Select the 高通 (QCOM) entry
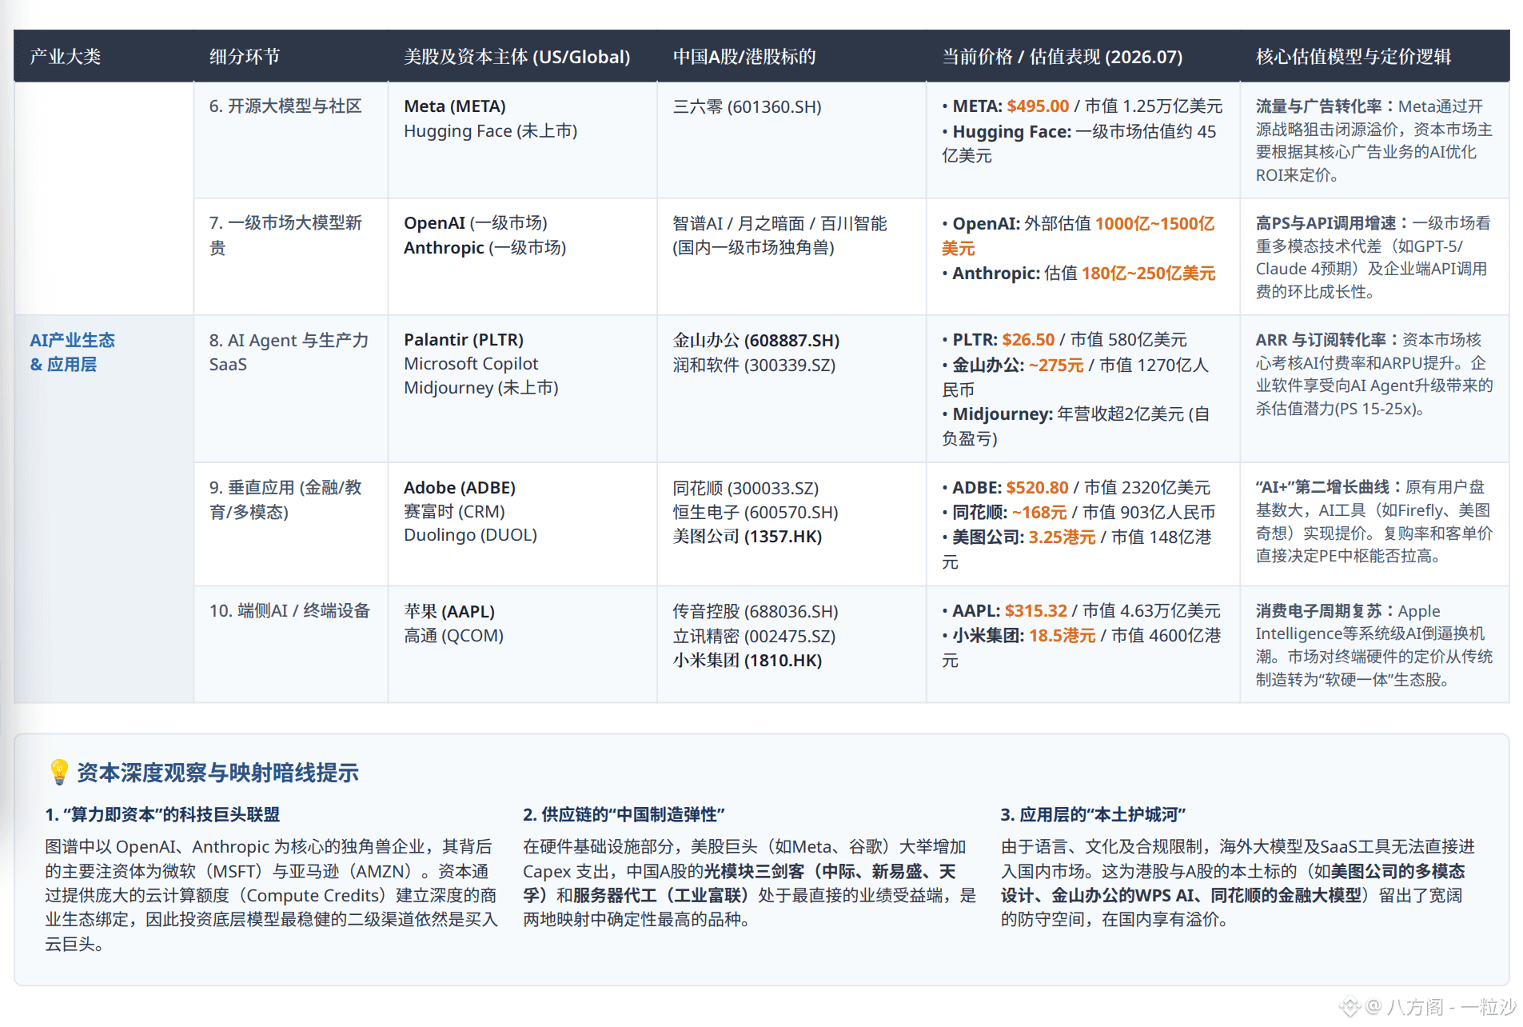Viewport: 1523px width, 1027px height. pos(453,636)
